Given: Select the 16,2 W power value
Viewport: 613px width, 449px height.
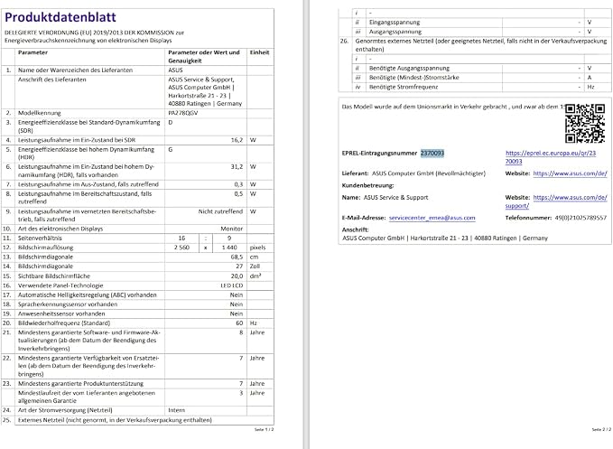Looking at the screenshot, I should click(237, 140).
